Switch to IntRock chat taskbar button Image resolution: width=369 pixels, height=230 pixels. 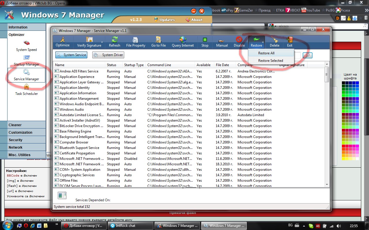pyautogui.click(x=131, y=226)
